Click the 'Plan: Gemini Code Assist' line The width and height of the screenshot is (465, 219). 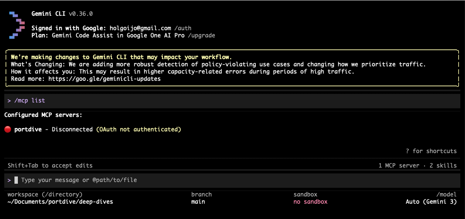(x=123, y=36)
